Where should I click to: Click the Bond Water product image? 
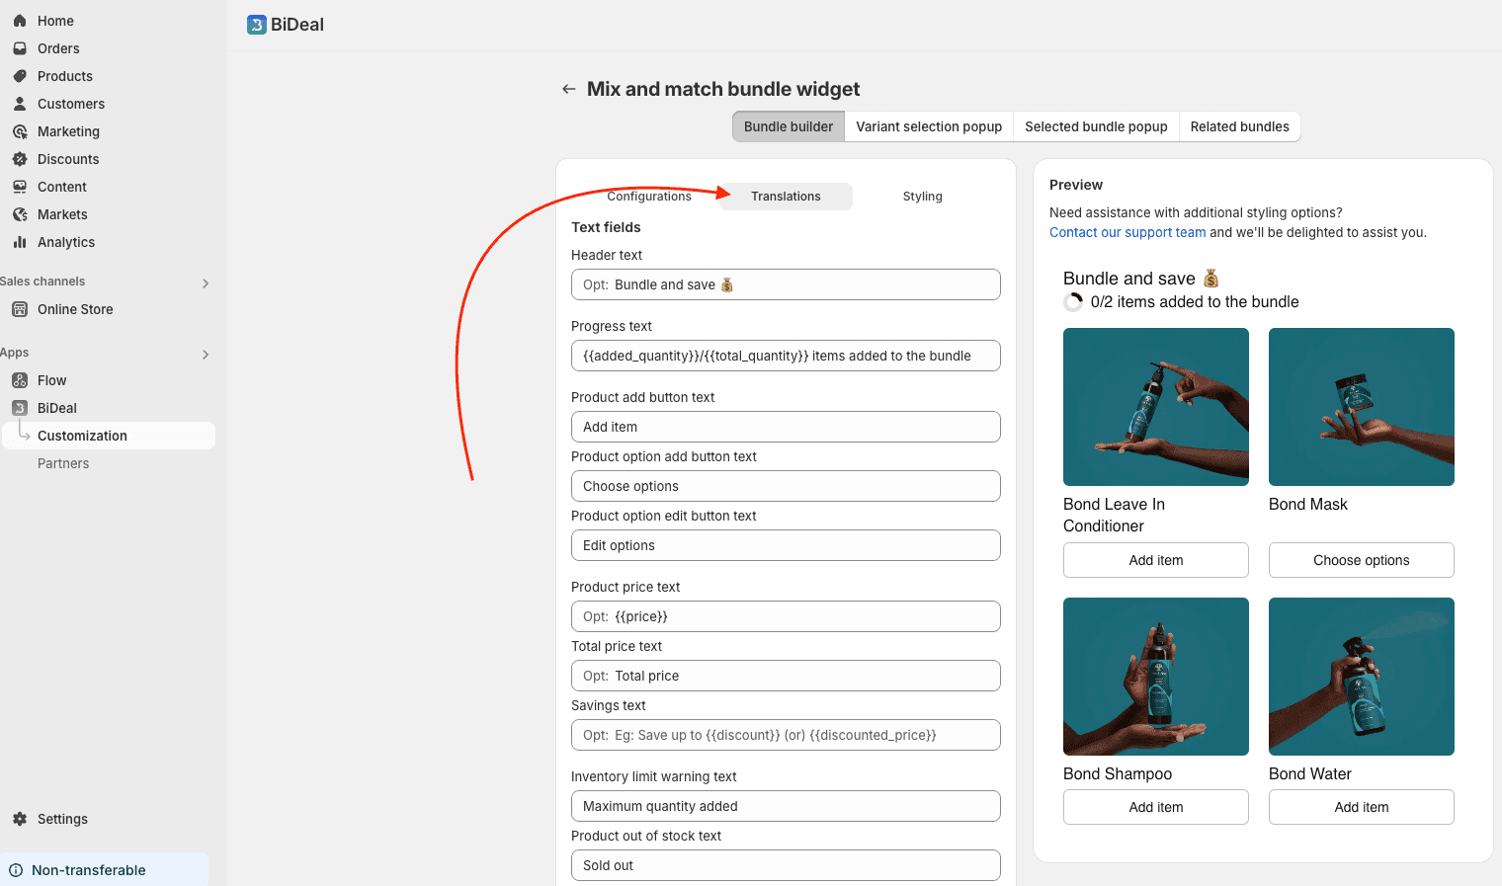1362,677
